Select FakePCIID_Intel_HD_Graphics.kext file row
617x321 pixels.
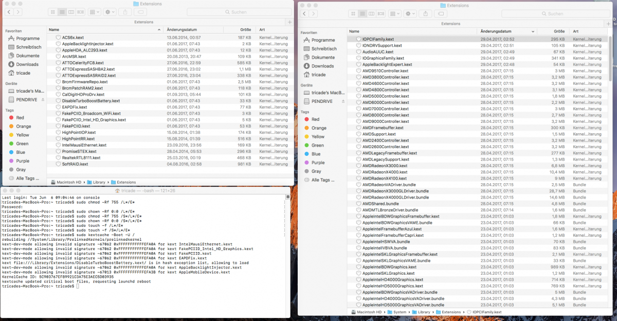click(92, 119)
